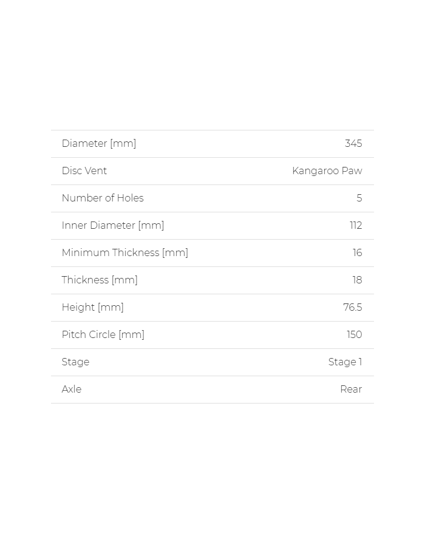Select the pitch circle value 150
The image size is (425, 534).
pyautogui.click(x=355, y=335)
